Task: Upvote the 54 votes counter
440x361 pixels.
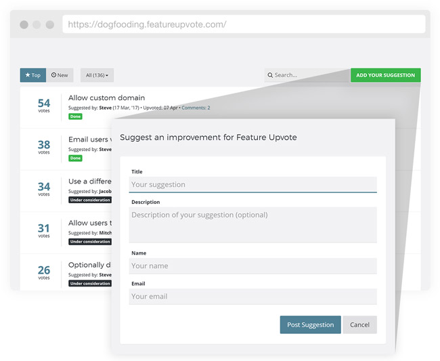Action: coord(44,106)
